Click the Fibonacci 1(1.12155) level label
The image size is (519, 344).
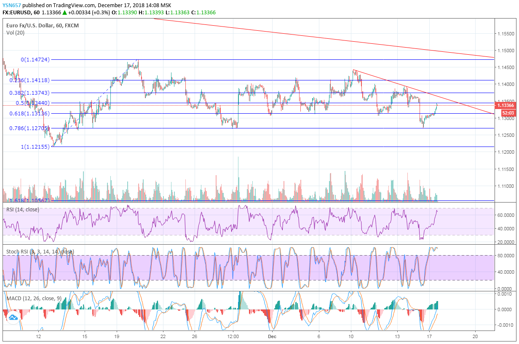point(35,147)
